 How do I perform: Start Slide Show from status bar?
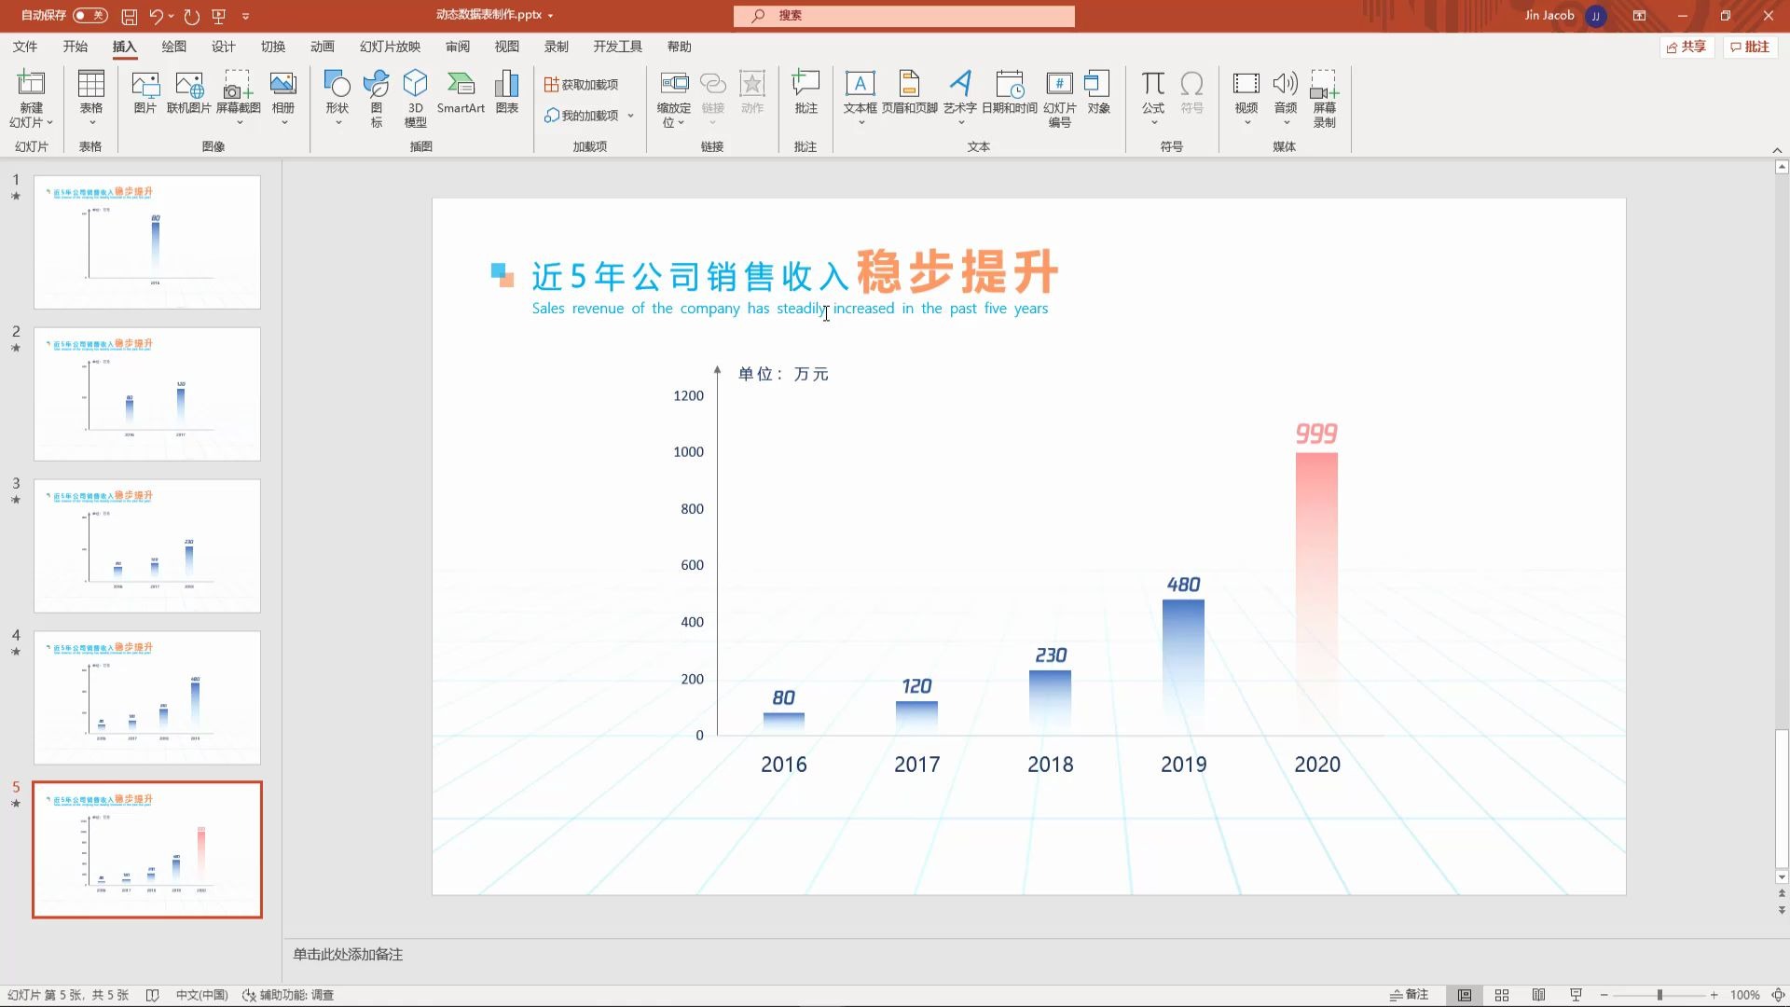point(1577,995)
